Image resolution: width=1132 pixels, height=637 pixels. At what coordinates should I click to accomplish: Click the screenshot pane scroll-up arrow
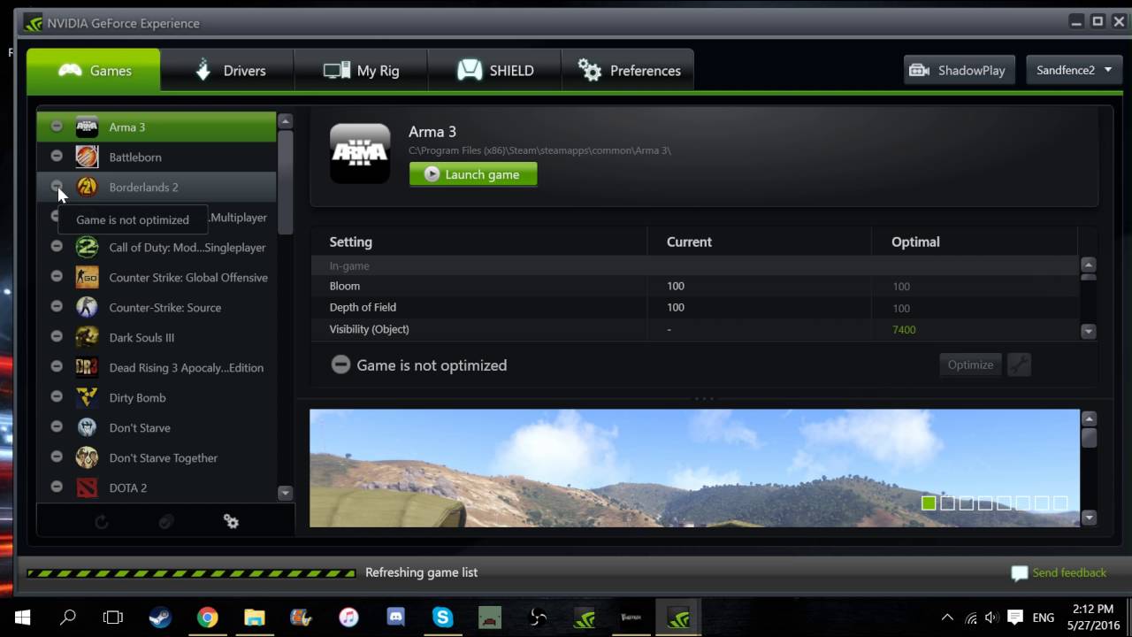pyautogui.click(x=1090, y=418)
